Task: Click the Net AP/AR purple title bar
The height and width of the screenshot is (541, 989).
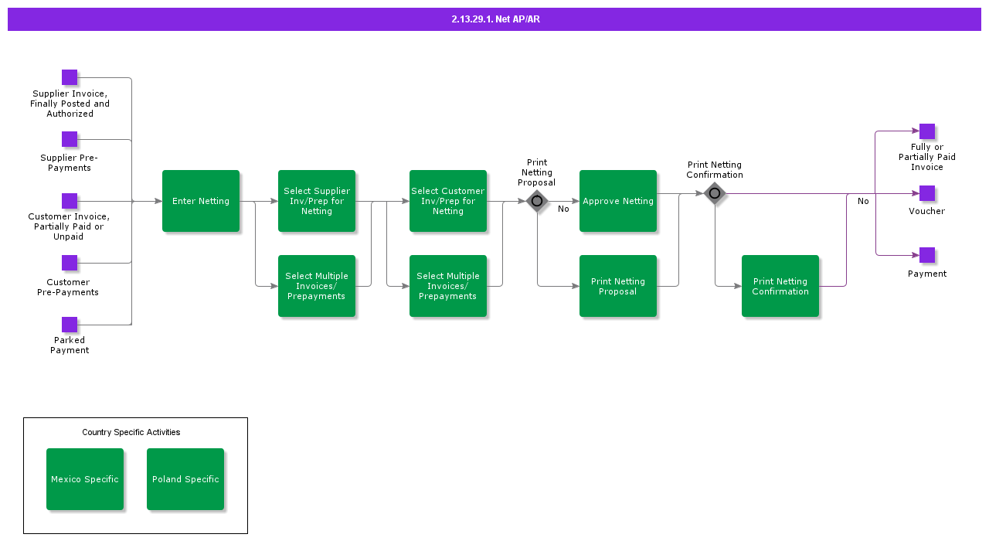Action: (x=494, y=19)
